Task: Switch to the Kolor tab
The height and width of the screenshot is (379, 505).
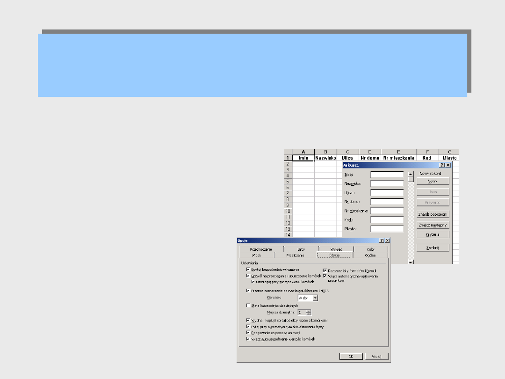Action: [x=371, y=249]
